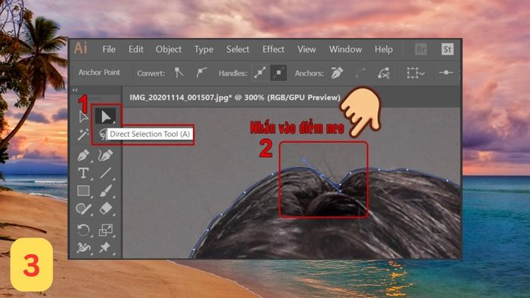Select the Eraser tool
This screenshot has width=530, height=298.
[x=105, y=209]
